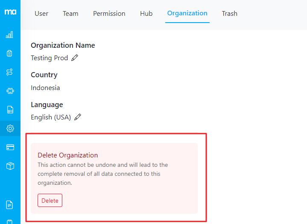Edit language using the pencil icon

[x=78, y=117]
